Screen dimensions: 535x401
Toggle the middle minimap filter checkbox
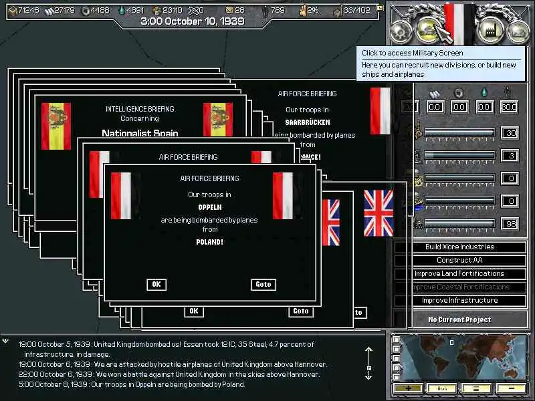point(396,358)
